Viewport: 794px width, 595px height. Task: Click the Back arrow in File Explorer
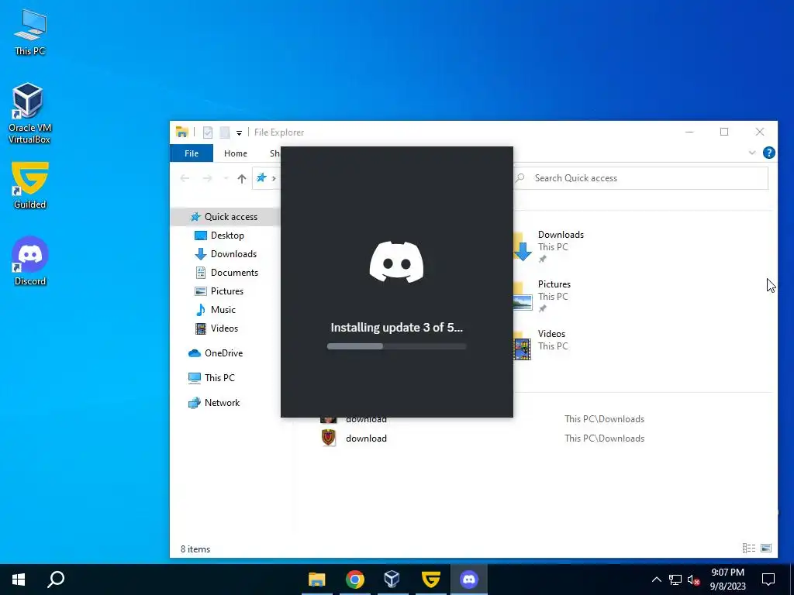[x=185, y=178]
